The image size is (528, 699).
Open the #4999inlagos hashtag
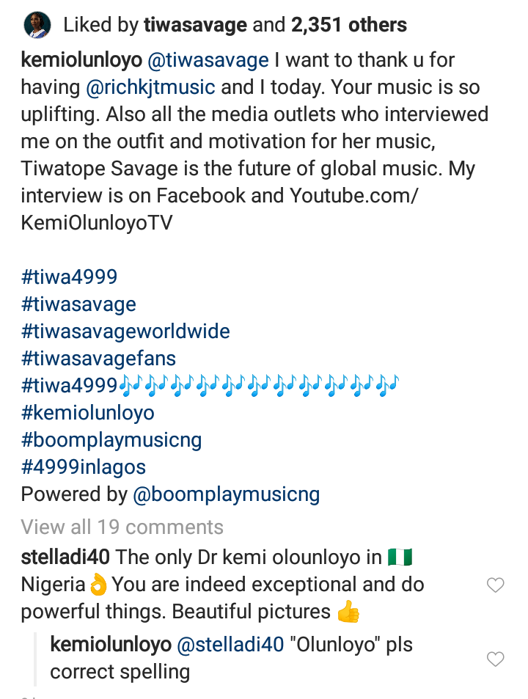click(84, 467)
